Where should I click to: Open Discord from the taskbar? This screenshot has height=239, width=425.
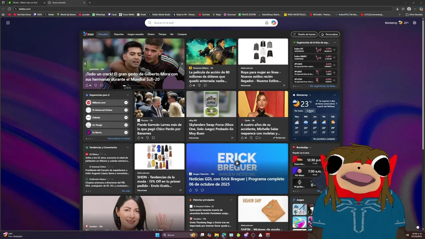click(246, 235)
